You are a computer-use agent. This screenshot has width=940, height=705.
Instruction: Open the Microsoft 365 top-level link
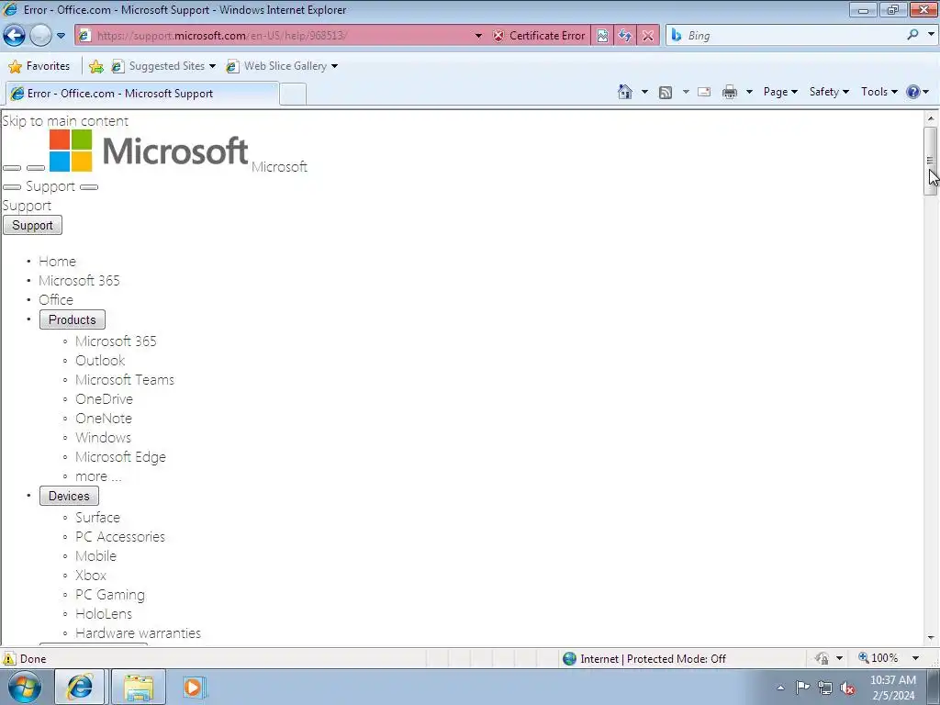click(x=79, y=281)
